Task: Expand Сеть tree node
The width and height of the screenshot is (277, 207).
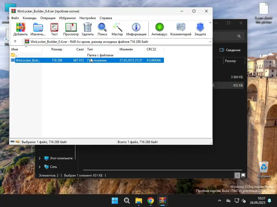Action: click(40, 167)
